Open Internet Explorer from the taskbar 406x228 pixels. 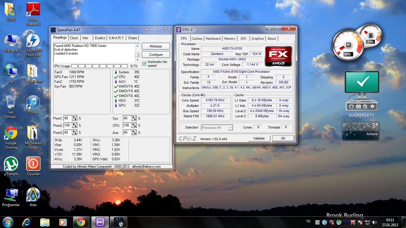coord(26,222)
